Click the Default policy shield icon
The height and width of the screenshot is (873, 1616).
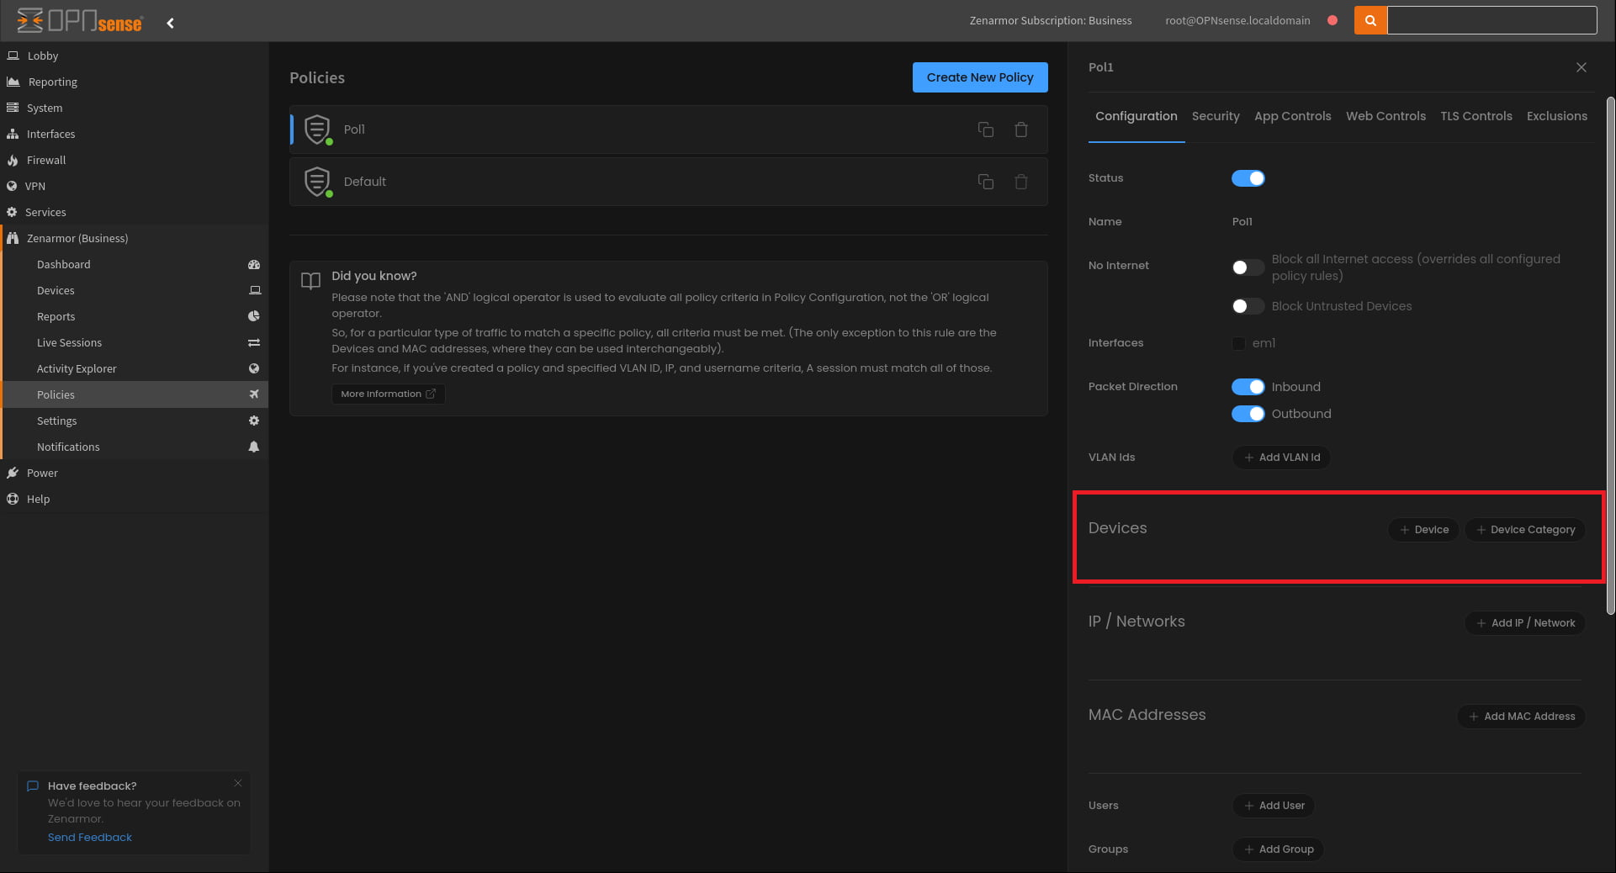[317, 182]
